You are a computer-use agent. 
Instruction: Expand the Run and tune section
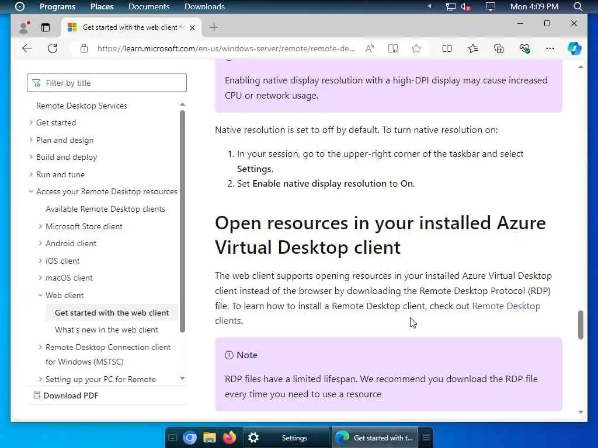(x=31, y=174)
